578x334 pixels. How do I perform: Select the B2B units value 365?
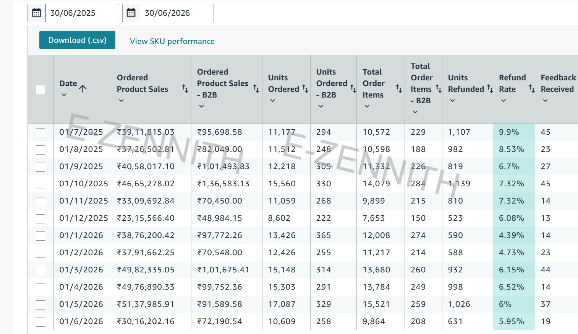(324, 235)
